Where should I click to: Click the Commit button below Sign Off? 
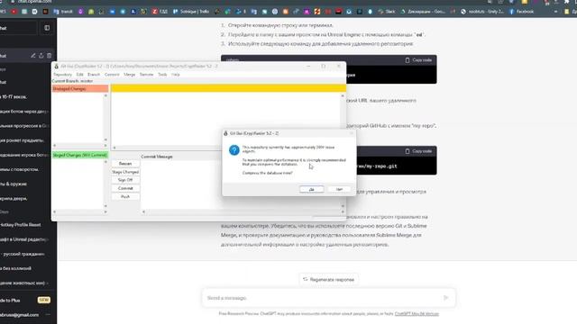pyautogui.click(x=125, y=188)
